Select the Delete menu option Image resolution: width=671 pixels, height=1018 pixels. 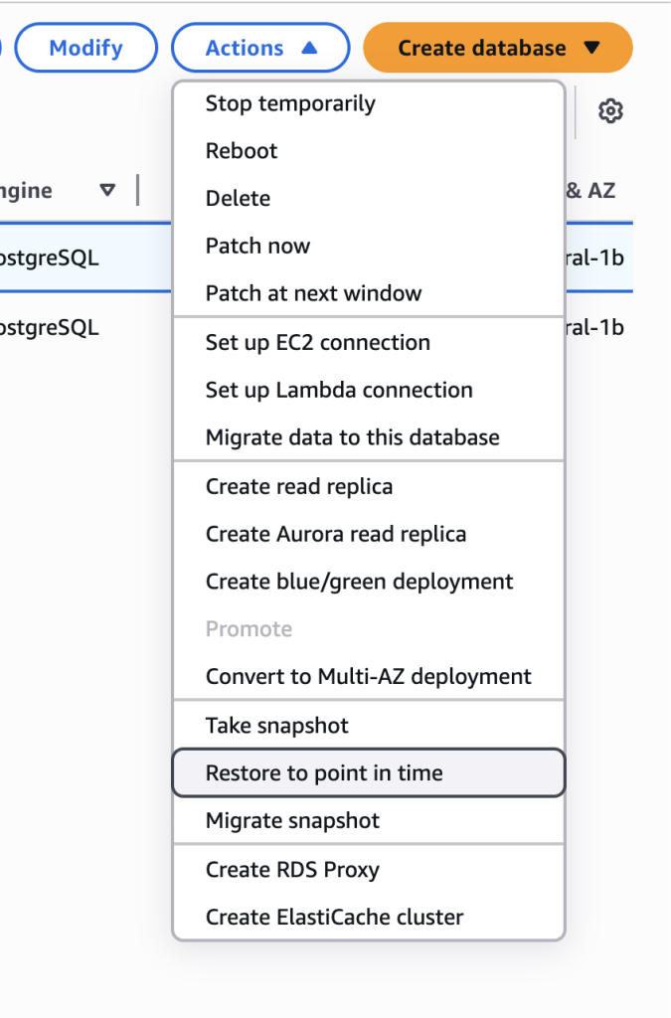pos(369,198)
